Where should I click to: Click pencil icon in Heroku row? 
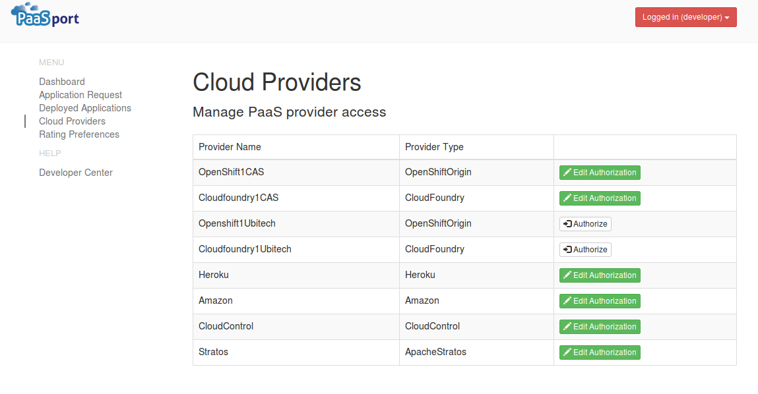click(567, 275)
